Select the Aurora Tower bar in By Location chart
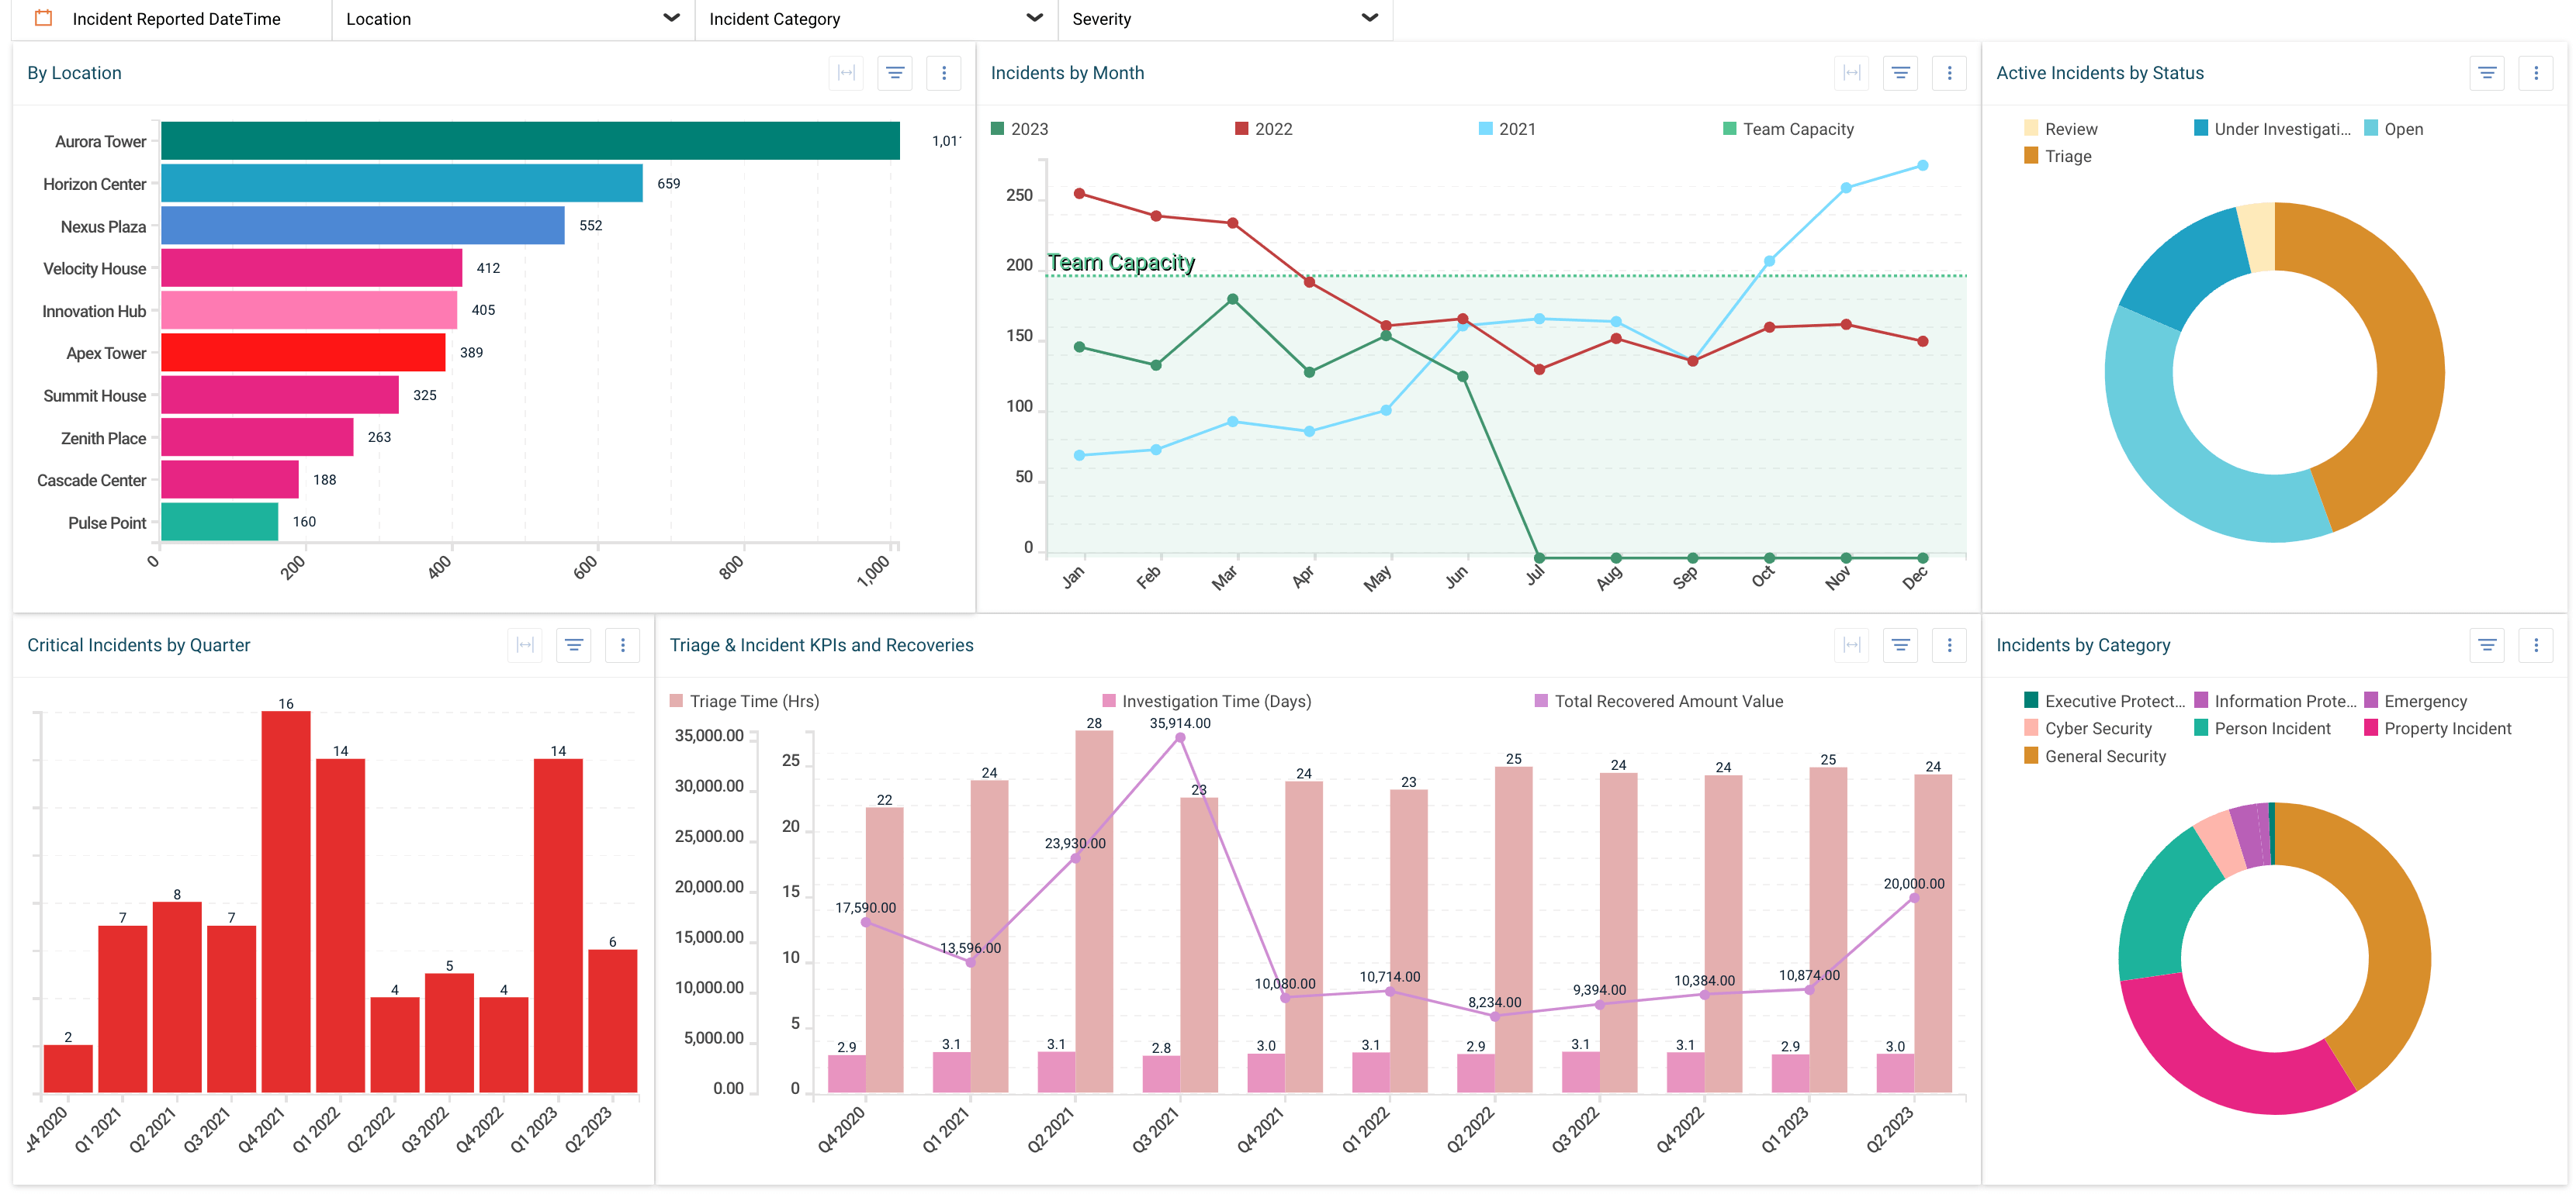This screenshot has width=2576, height=1194. [530, 140]
